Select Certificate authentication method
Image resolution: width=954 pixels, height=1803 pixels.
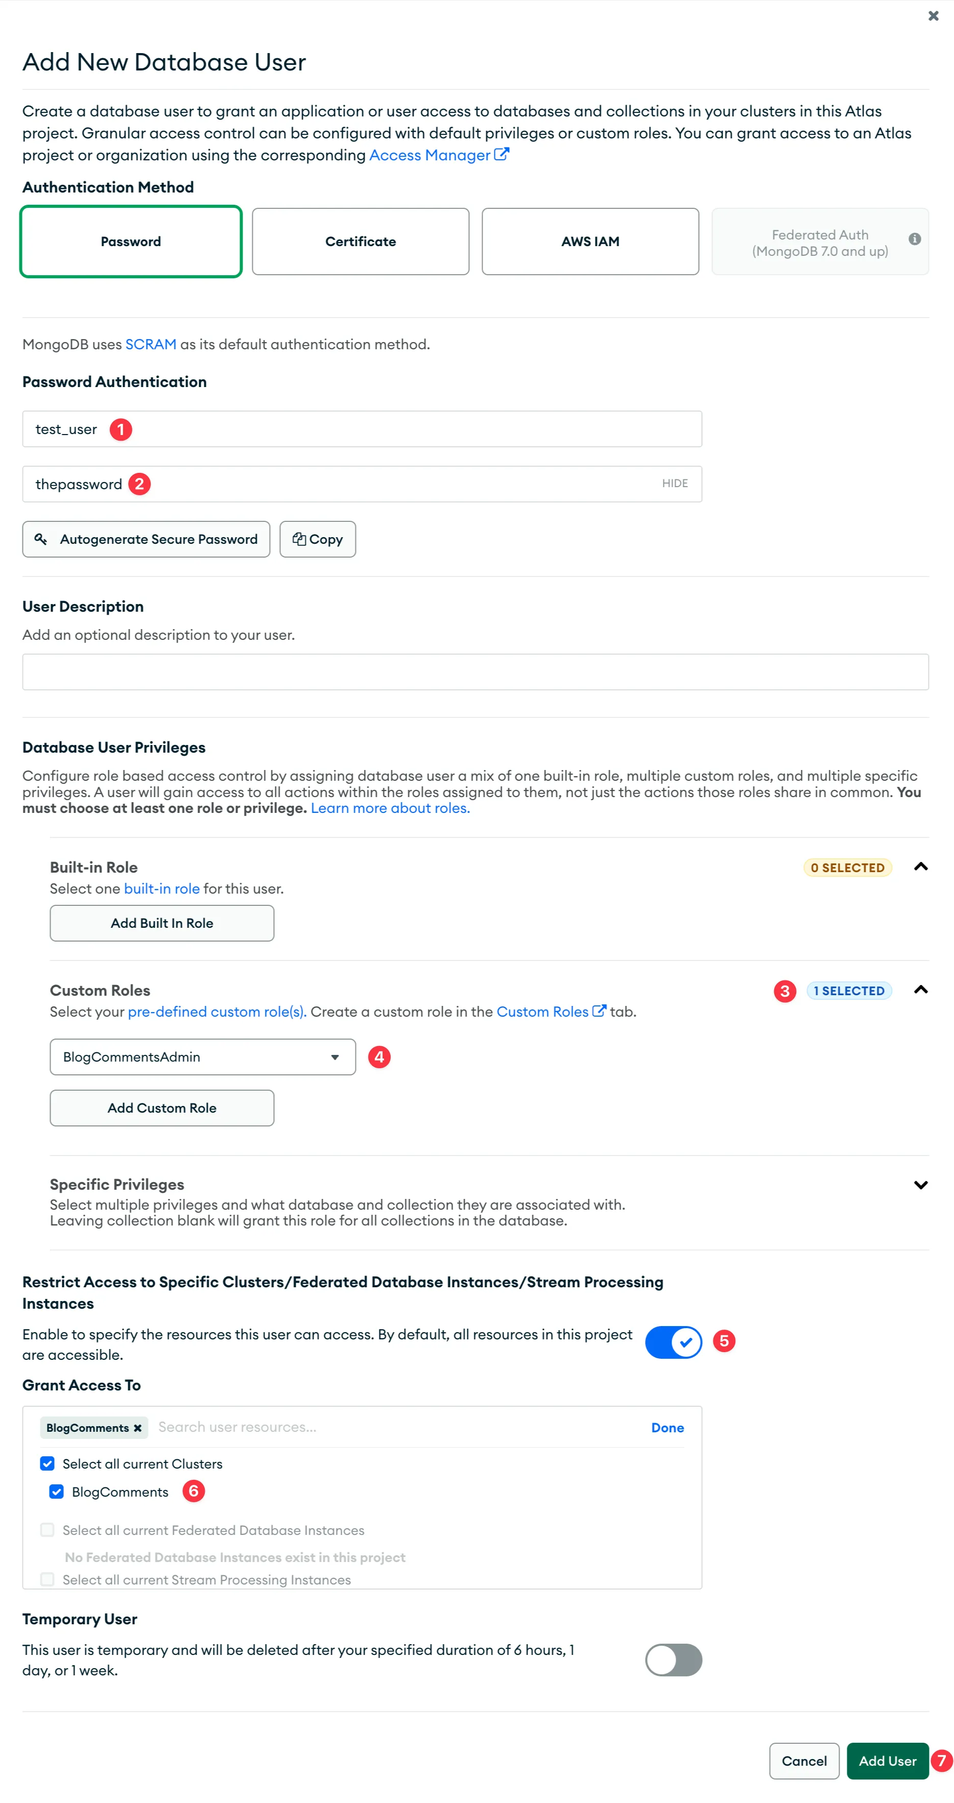[361, 242]
